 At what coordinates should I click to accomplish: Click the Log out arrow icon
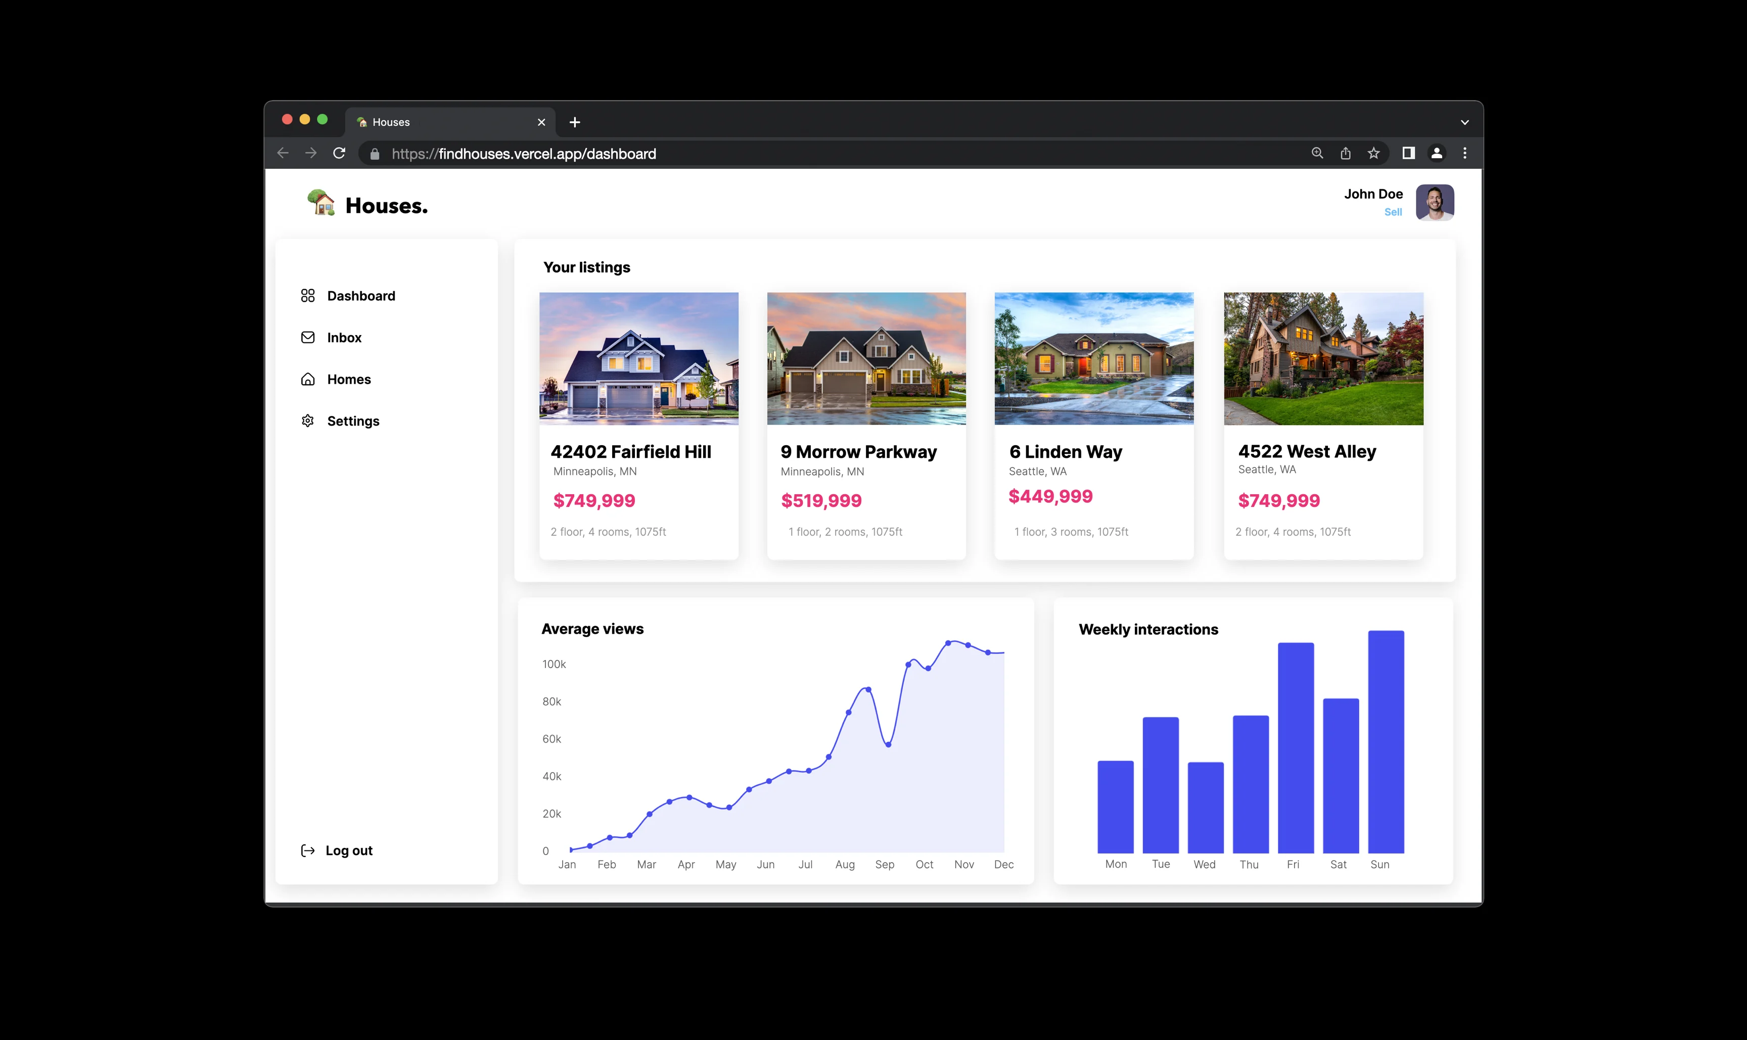pyautogui.click(x=308, y=851)
